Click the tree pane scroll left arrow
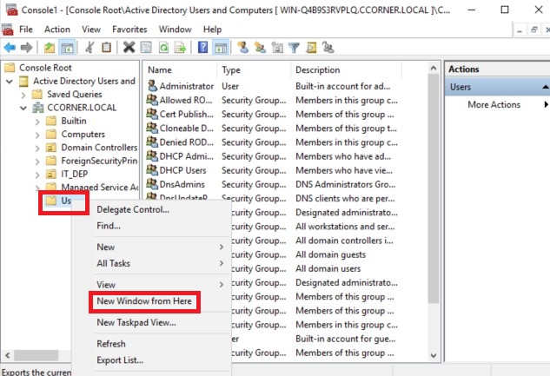The image size is (550, 376). 7,355
